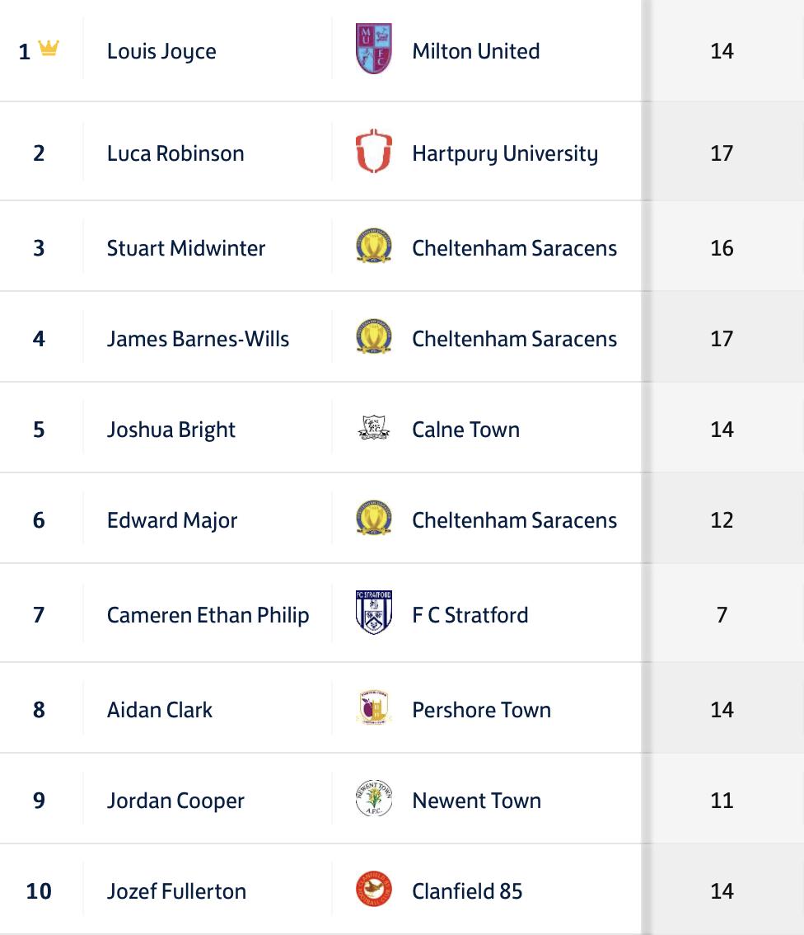Click Stuart Midwinter's Cheltenham Saracens crest

373,247
